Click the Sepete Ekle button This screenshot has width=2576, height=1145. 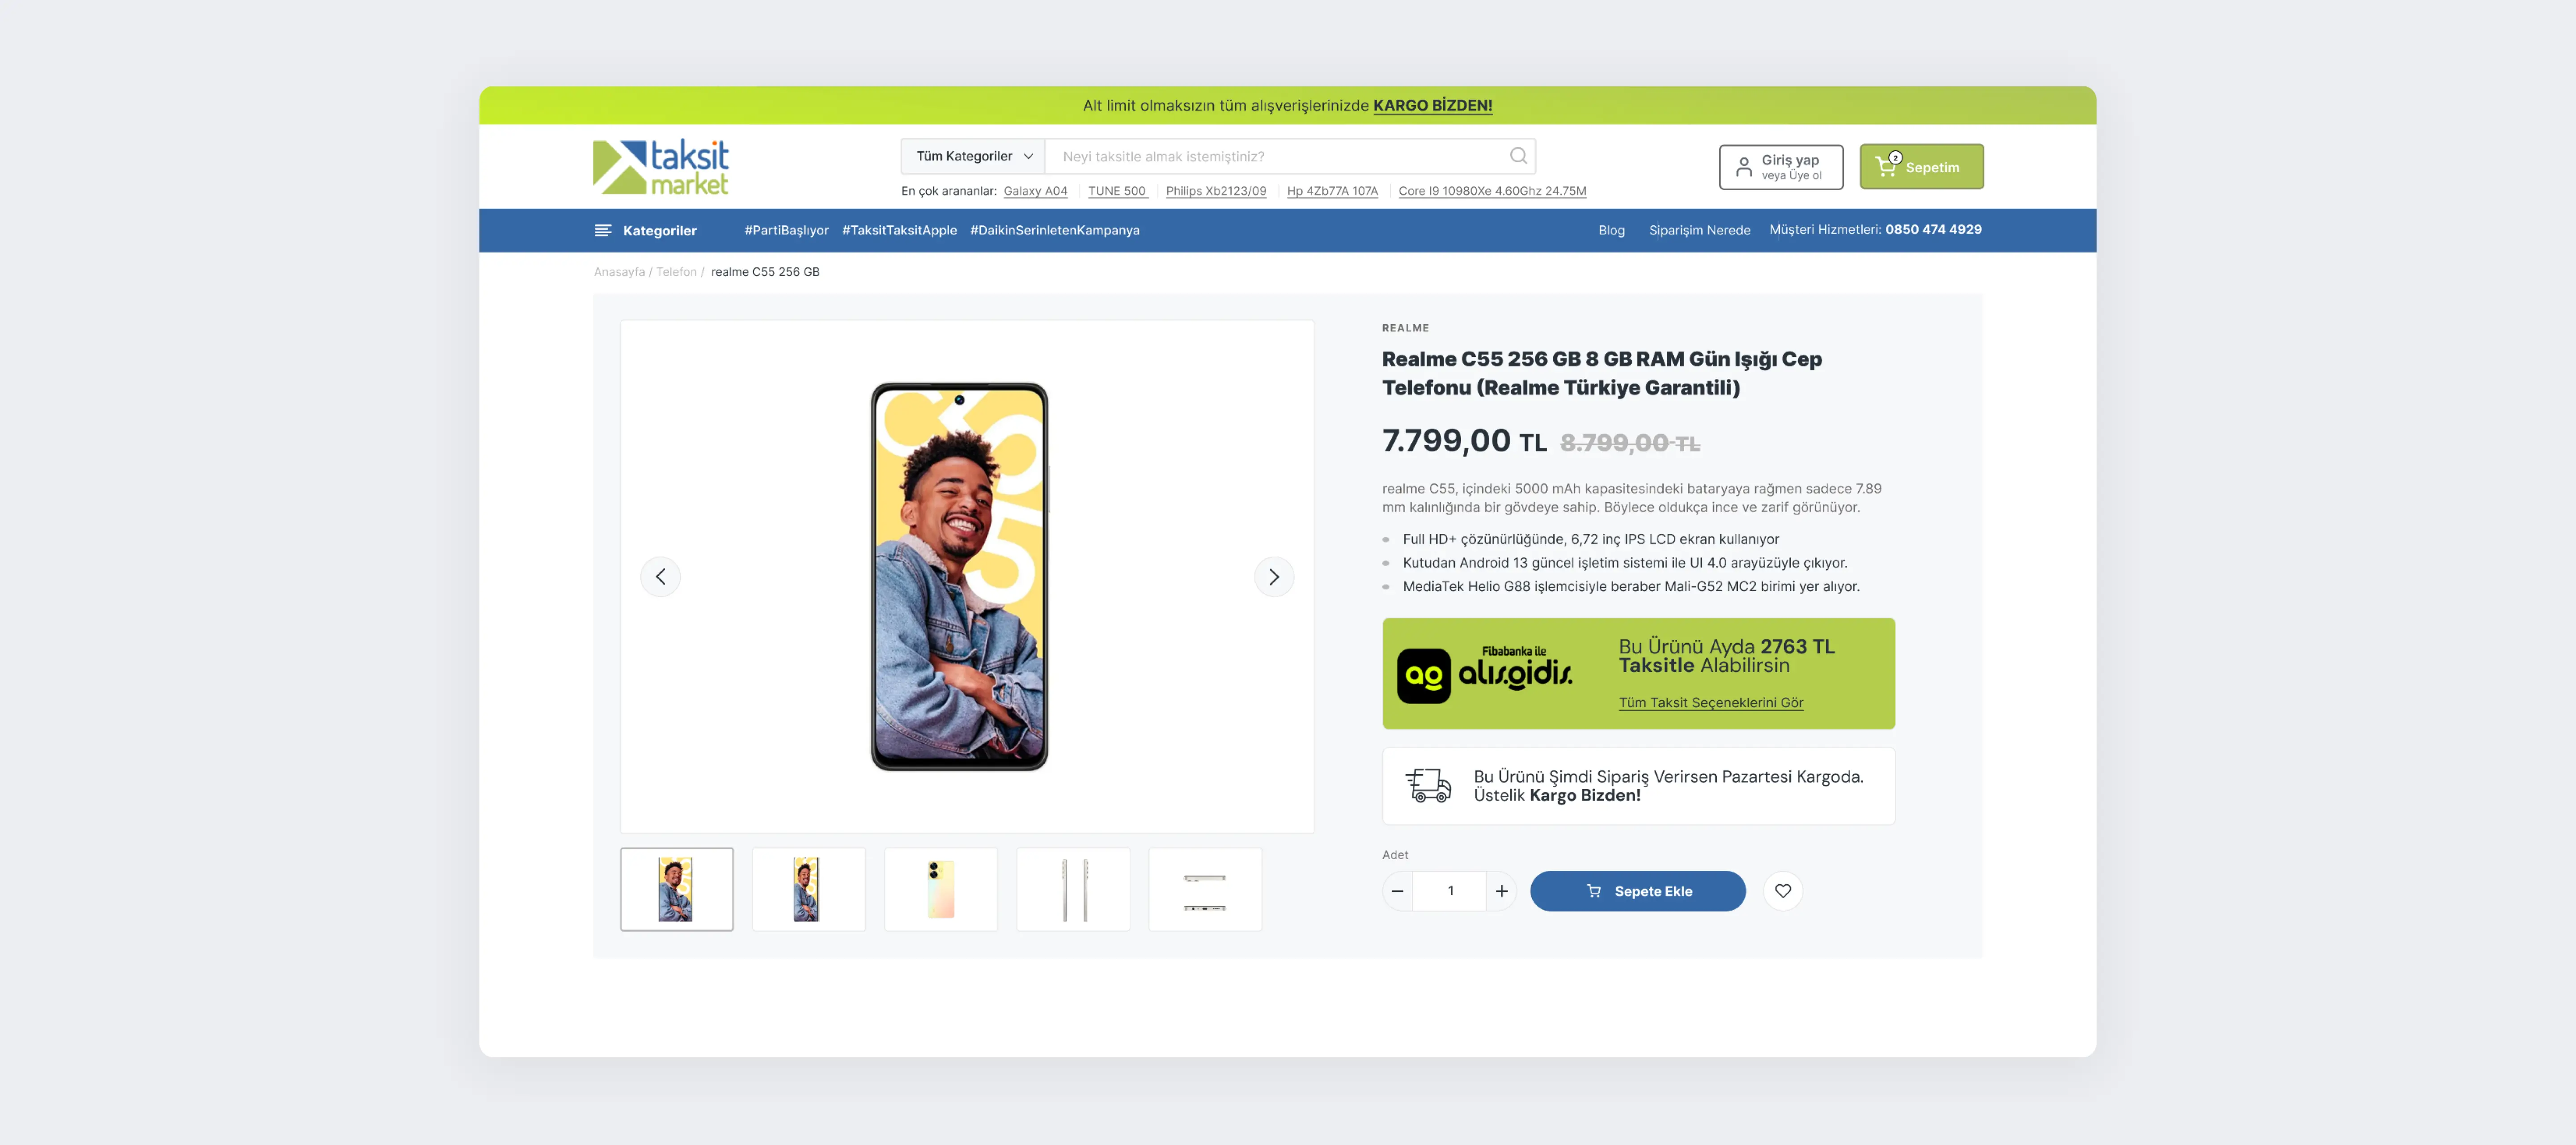[x=1637, y=891]
